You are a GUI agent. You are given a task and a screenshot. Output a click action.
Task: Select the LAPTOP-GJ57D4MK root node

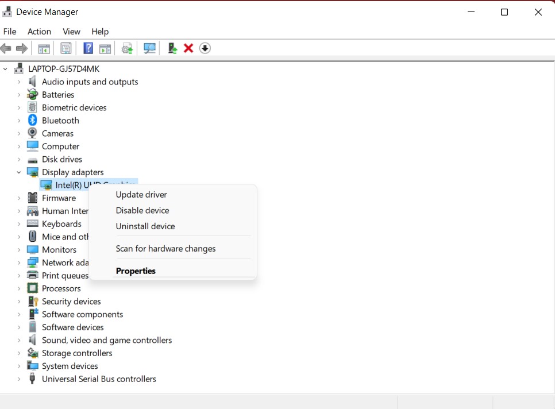coord(64,69)
